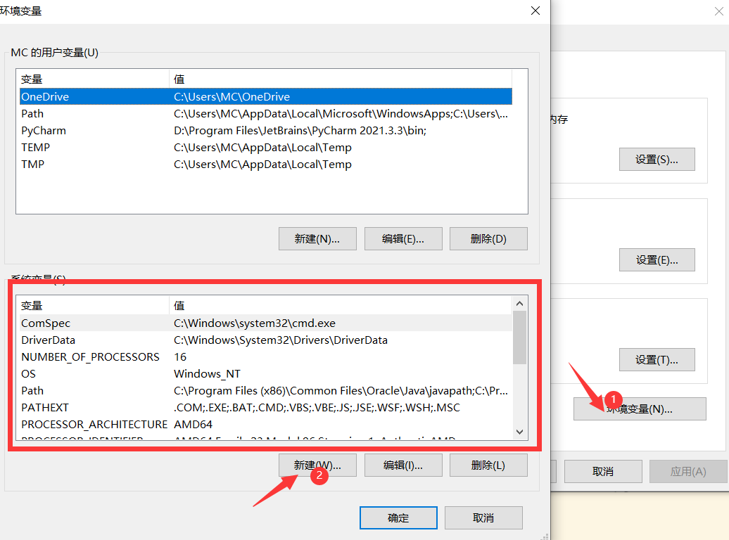Click 删除(L) for system variables
The height and width of the screenshot is (540, 729).
point(488,465)
